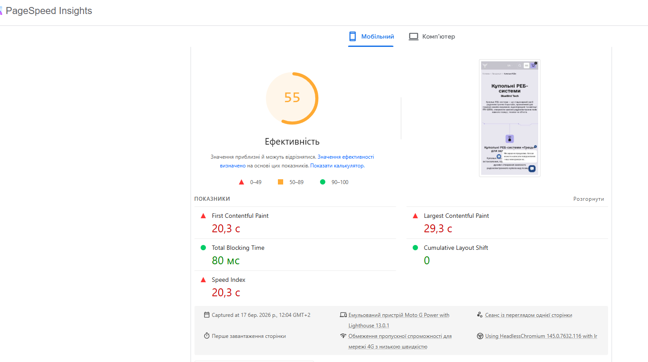This screenshot has width=648, height=362.
Task: Click the Cumulative Layout Shift value 0
Action: [x=427, y=261]
